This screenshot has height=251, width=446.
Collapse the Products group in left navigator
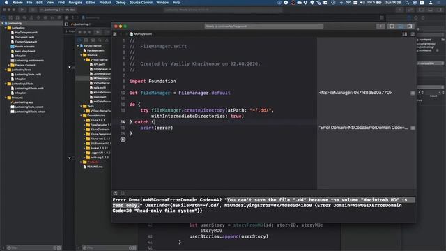click(x=6, y=98)
